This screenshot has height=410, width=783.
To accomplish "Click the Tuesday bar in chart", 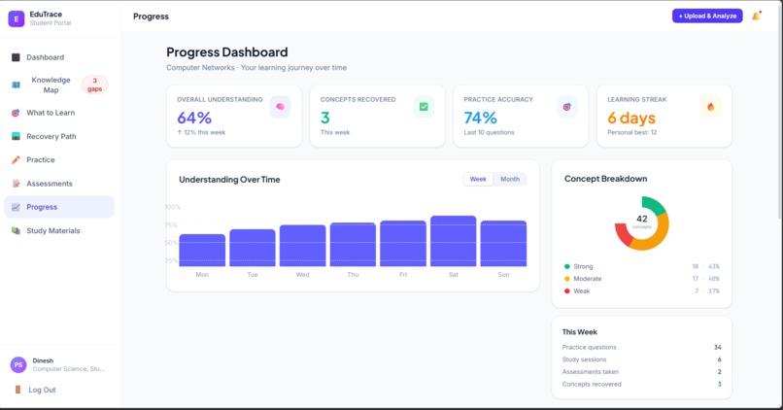I will click(253, 248).
